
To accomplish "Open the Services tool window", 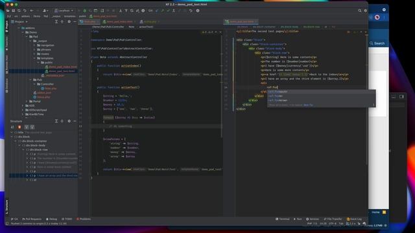I will tap(313, 219).
